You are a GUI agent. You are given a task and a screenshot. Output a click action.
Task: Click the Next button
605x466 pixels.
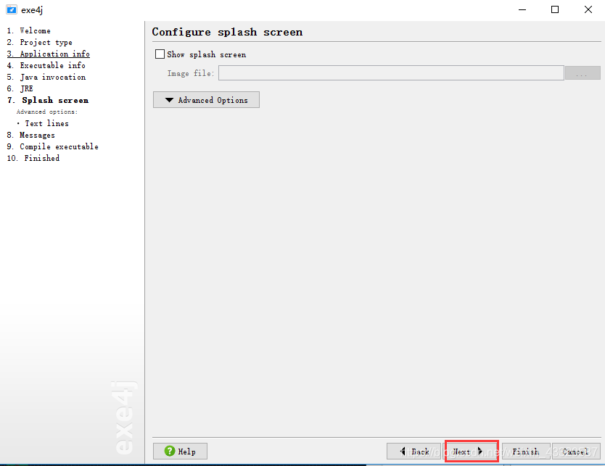click(472, 451)
